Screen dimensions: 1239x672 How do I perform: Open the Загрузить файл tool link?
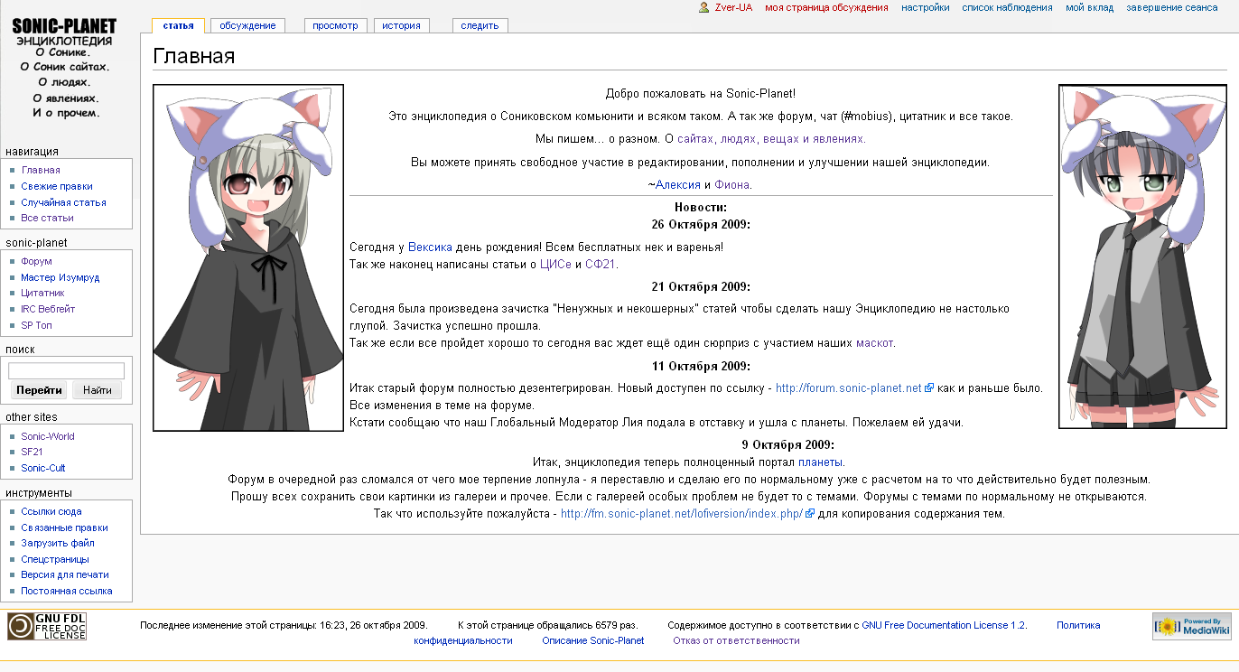pyautogui.click(x=58, y=543)
